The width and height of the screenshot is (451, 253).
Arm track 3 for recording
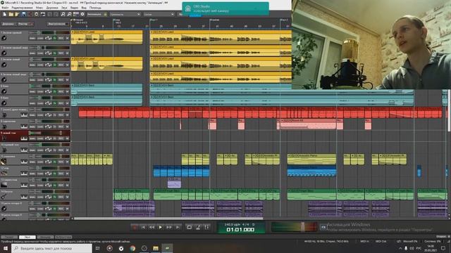(61, 65)
